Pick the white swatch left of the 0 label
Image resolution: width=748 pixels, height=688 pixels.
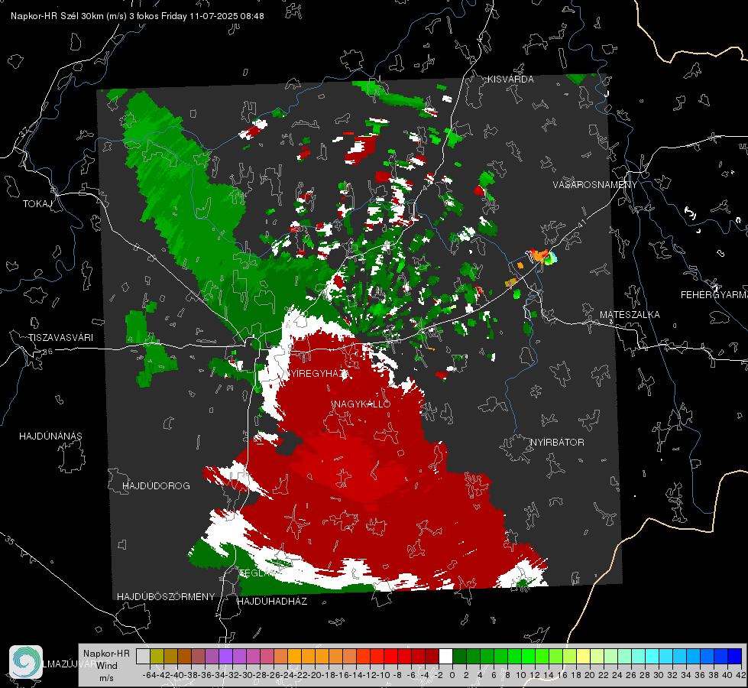tap(445, 656)
